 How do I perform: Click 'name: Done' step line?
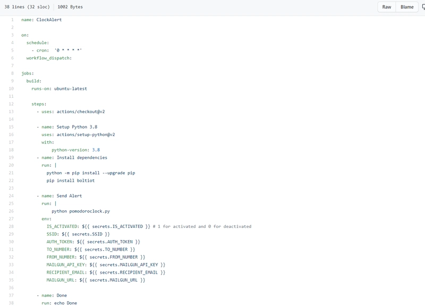(x=52, y=295)
